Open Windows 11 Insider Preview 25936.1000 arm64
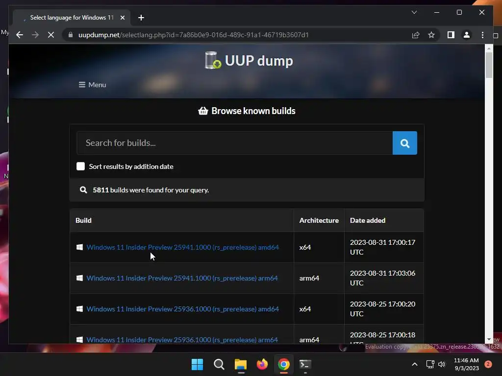This screenshot has height=376, width=502. [x=182, y=340]
